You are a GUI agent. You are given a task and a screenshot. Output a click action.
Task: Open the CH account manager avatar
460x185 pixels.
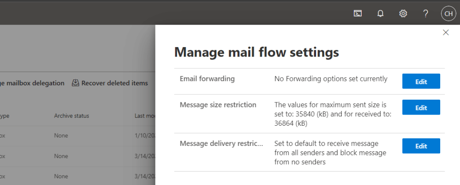[448, 13]
